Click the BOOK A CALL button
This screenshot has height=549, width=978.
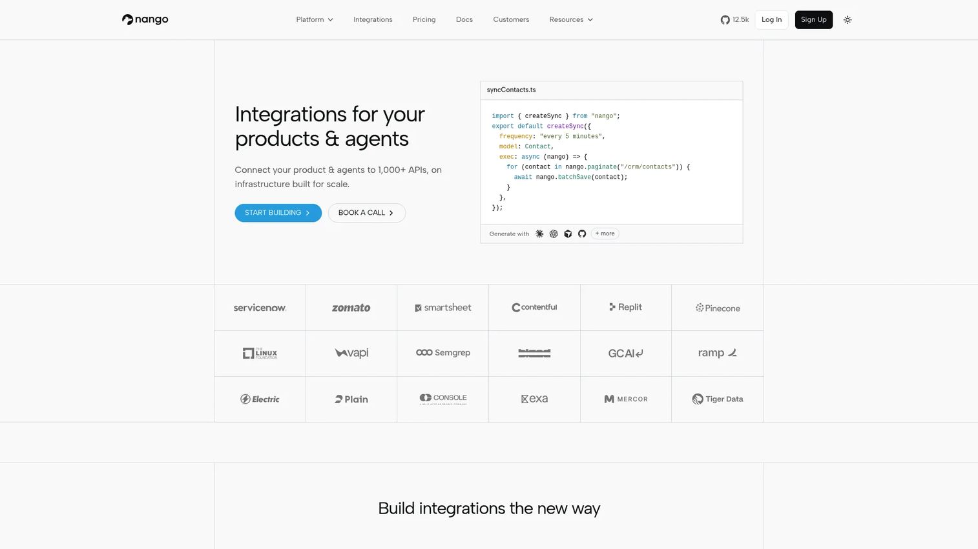366,213
